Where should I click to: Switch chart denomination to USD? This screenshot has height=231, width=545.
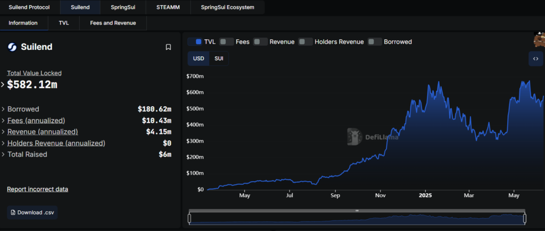click(199, 58)
